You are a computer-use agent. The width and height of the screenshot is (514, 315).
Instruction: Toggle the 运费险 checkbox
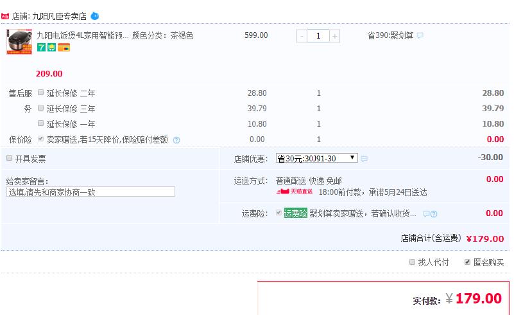click(x=278, y=213)
